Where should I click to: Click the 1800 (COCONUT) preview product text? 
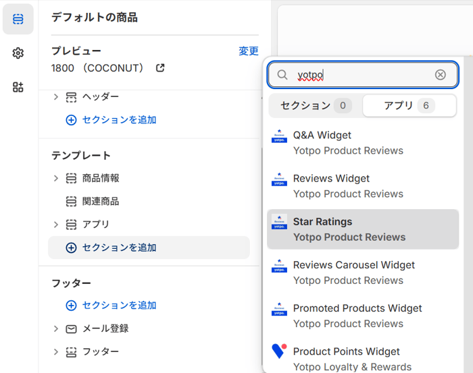(x=97, y=68)
